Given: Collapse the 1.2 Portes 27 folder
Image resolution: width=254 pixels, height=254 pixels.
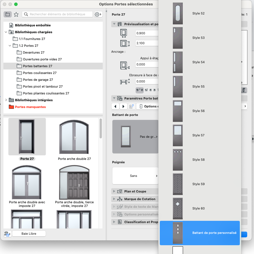Looking at the screenshot, I should [x=10, y=46].
